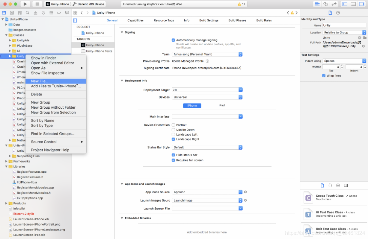Open the Source Control navigator icon
Image resolution: width=368 pixels, height=239 pixels.
tap(12, 13)
